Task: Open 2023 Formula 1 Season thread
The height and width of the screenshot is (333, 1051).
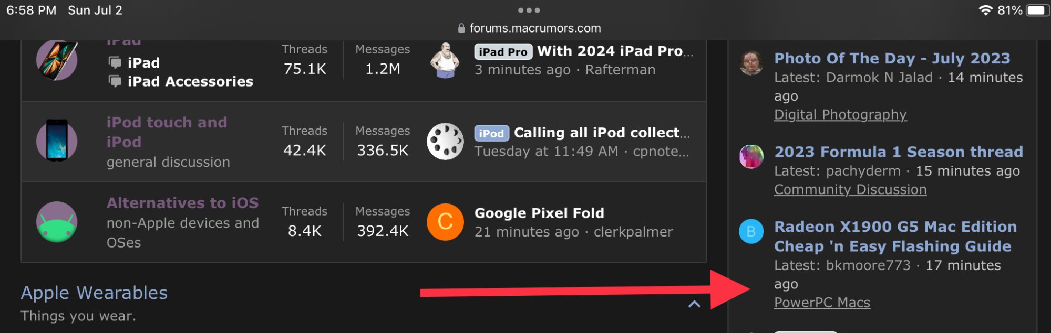Action: [x=898, y=152]
